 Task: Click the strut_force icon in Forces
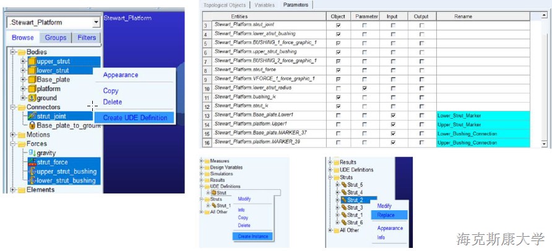coord(32,162)
